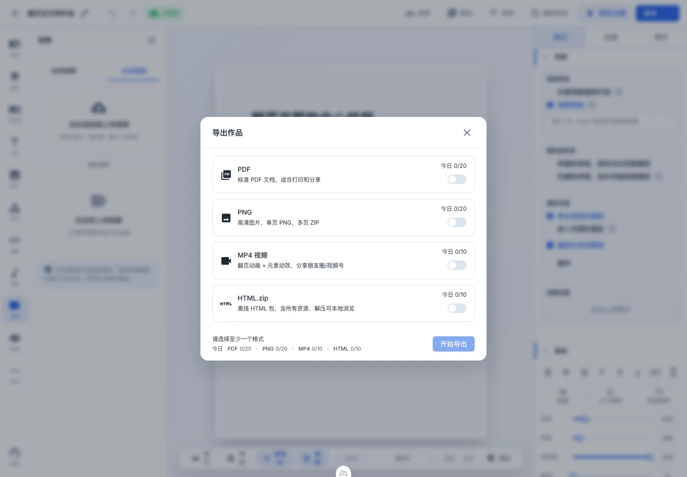Click 高清图片 PNG description text
This screenshot has width=687, height=477.
278,223
